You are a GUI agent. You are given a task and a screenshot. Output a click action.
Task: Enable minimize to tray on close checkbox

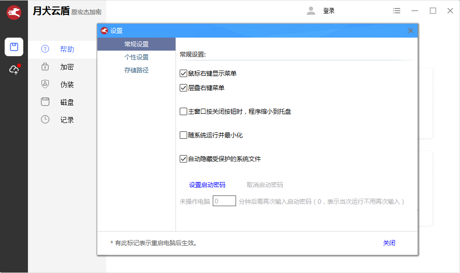point(183,111)
